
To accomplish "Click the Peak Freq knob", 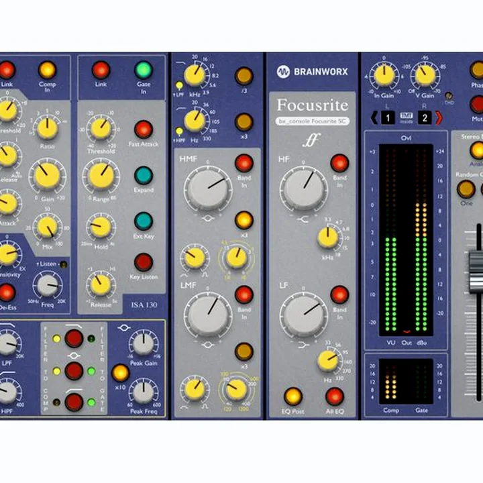I will [x=144, y=392].
